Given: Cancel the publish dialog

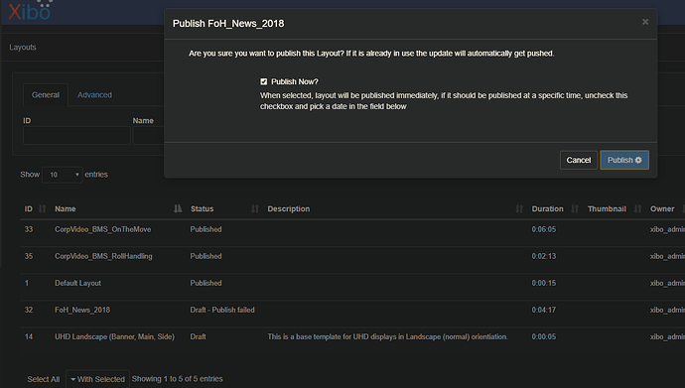Looking at the screenshot, I should coord(579,160).
